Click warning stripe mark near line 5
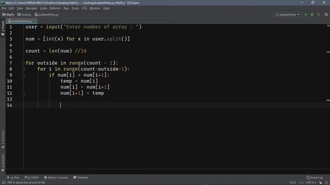 click(x=328, y=52)
